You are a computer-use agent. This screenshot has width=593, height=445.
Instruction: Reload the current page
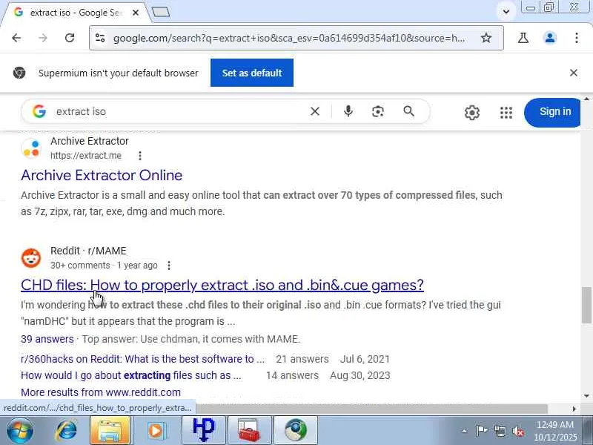click(x=70, y=38)
